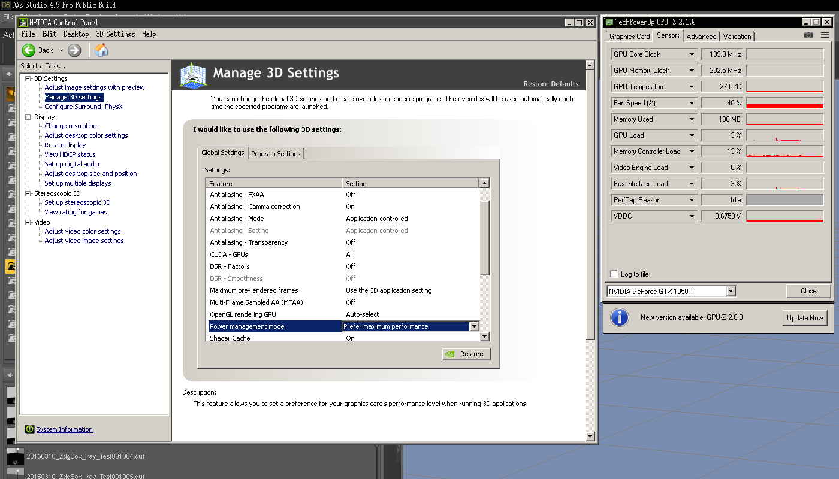
Task: Open Rotate display page
Action: point(65,145)
